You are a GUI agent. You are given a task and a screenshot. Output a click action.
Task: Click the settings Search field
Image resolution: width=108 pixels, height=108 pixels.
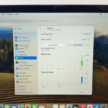[25, 33]
